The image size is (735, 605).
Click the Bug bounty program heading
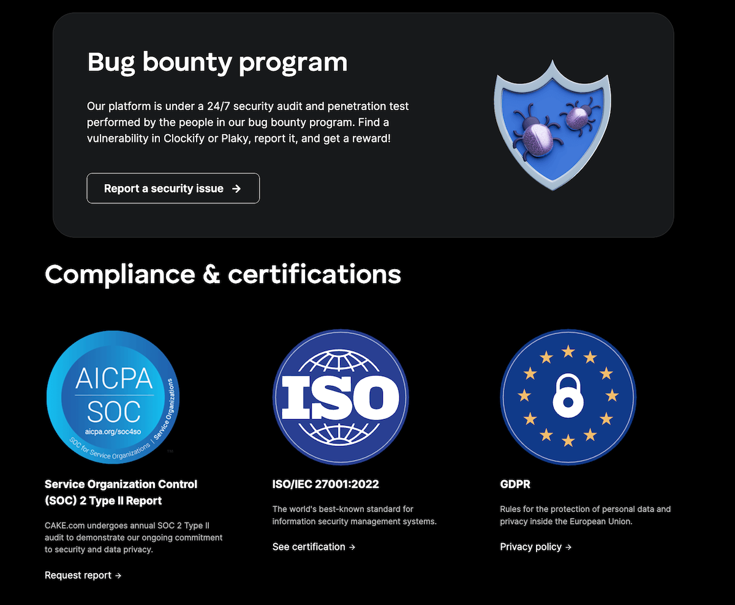(x=217, y=62)
